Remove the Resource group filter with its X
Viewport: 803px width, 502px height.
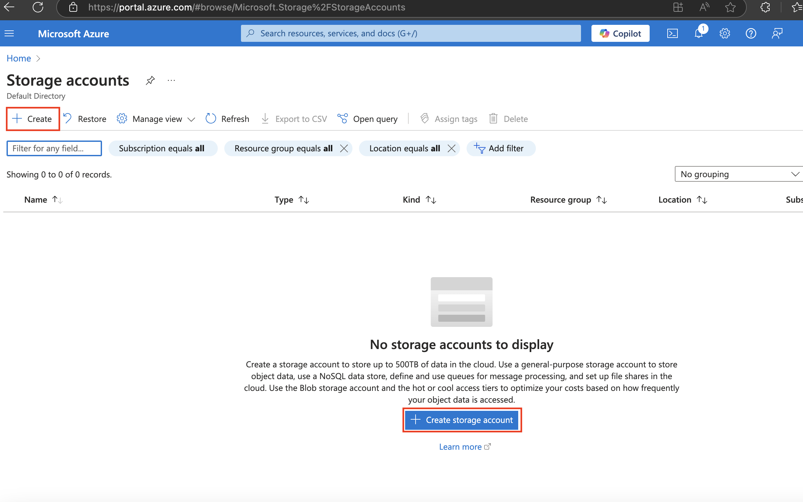(344, 148)
